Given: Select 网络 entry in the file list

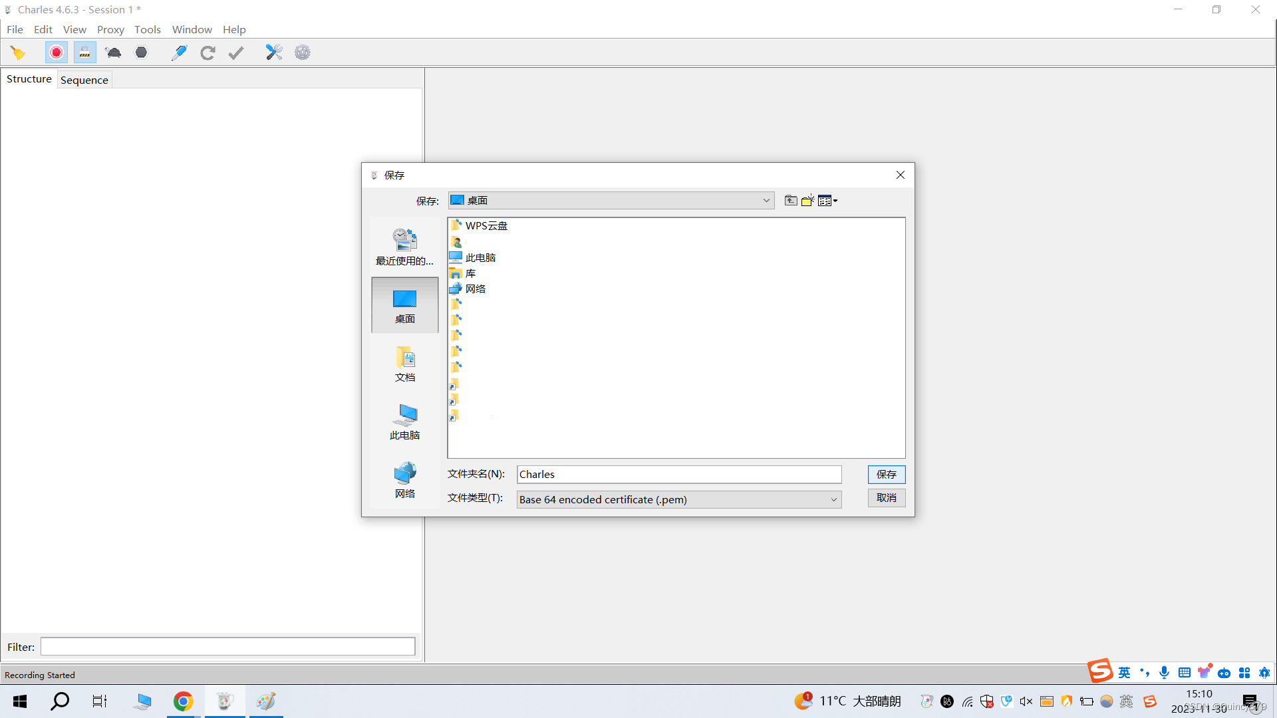Looking at the screenshot, I should (x=468, y=289).
